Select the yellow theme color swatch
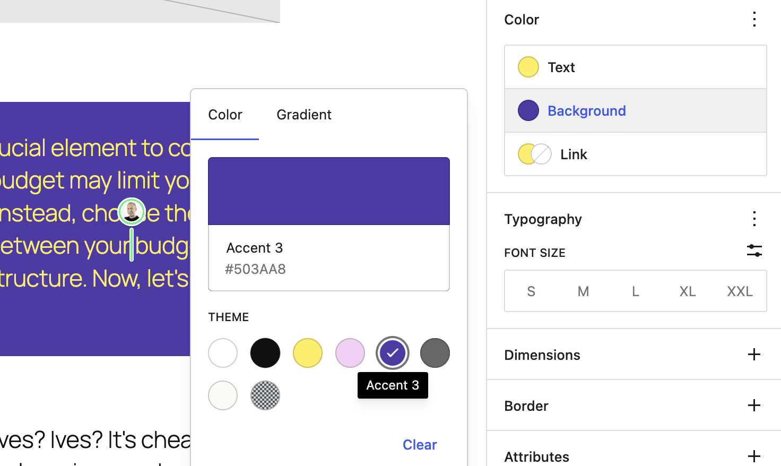The height and width of the screenshot is (466, 781). [307, 352]
